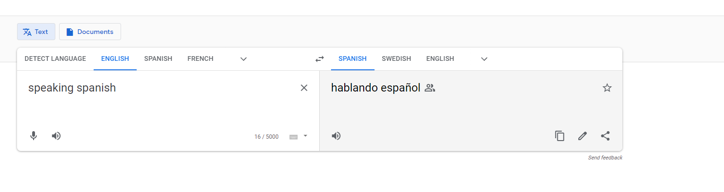The image size is (724, 192).
Task: Listen to the source text audio
Action: pos(56,136)
